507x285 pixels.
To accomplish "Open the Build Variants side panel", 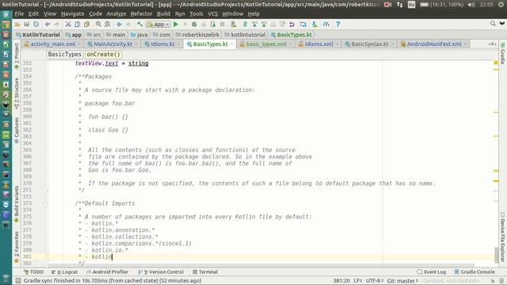I will (17, 203).
